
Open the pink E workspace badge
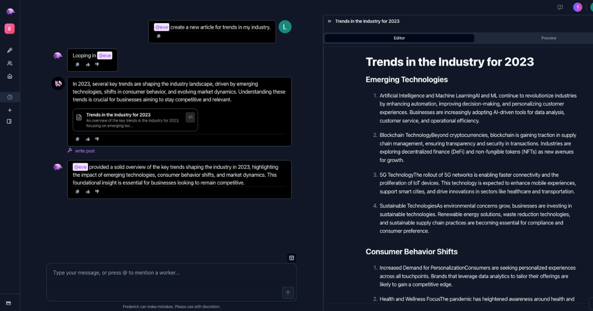pos(9,29)
